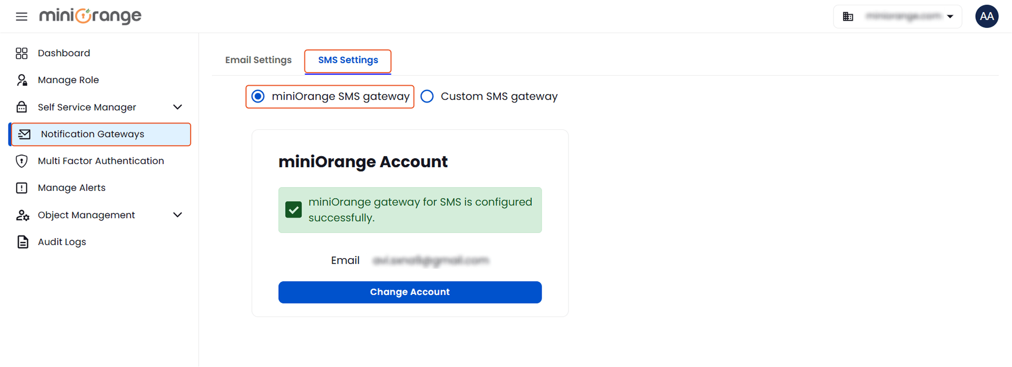Switch to the Email Settings tab
1012x367 pixels.
258,60
